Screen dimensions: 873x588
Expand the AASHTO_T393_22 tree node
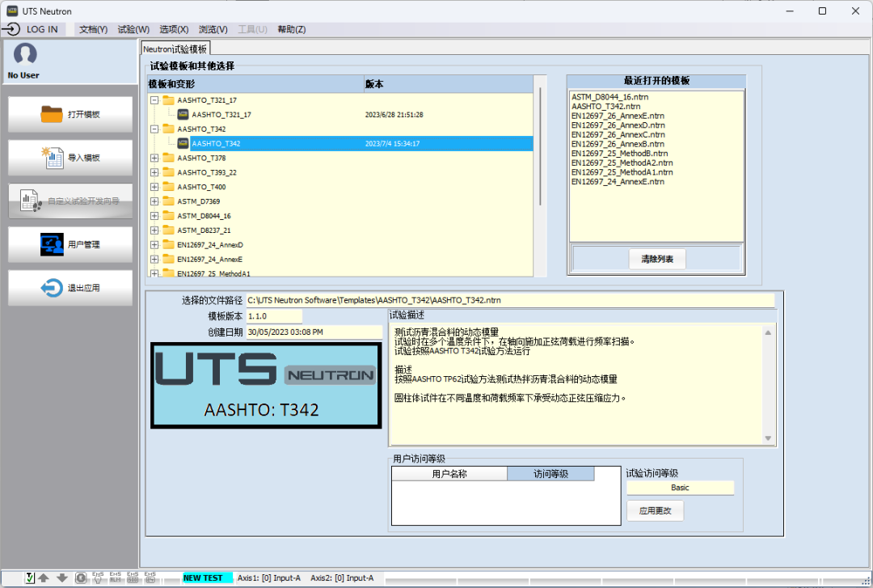154,173
